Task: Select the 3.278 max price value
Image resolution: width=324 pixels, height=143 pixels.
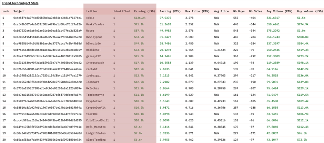Action: pyautogui.click(x=190, y=18)
